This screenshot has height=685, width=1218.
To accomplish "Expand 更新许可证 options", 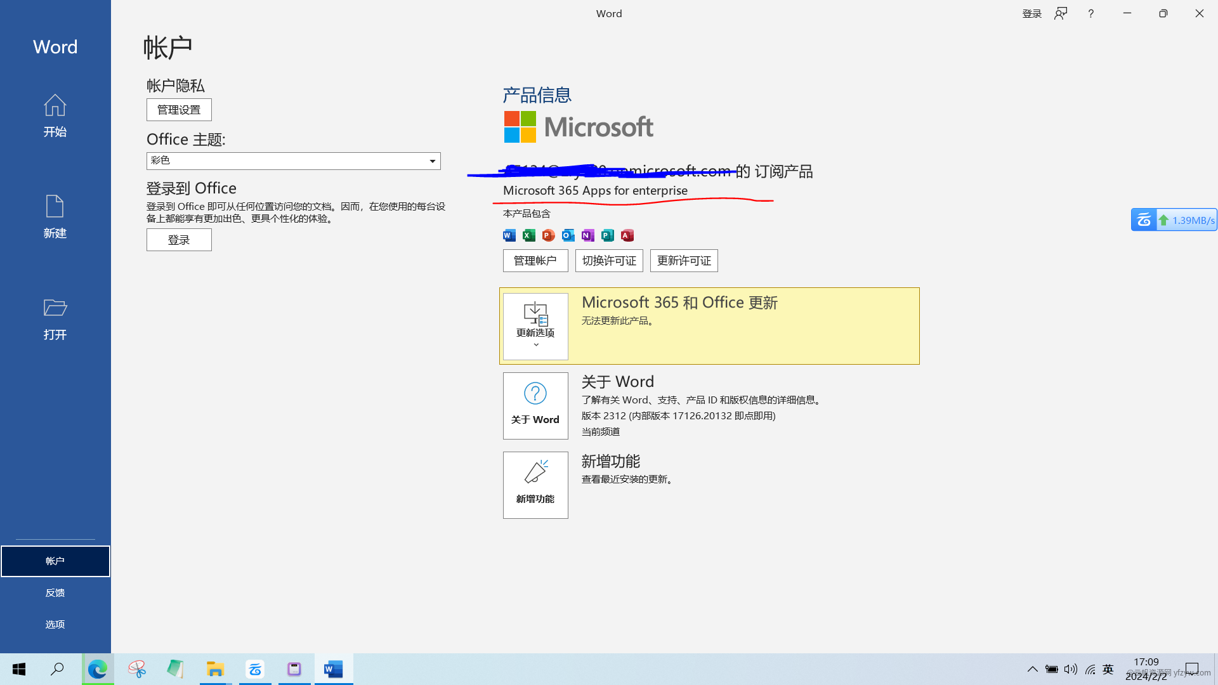I will pyautogui.click(x=684, y=260).
